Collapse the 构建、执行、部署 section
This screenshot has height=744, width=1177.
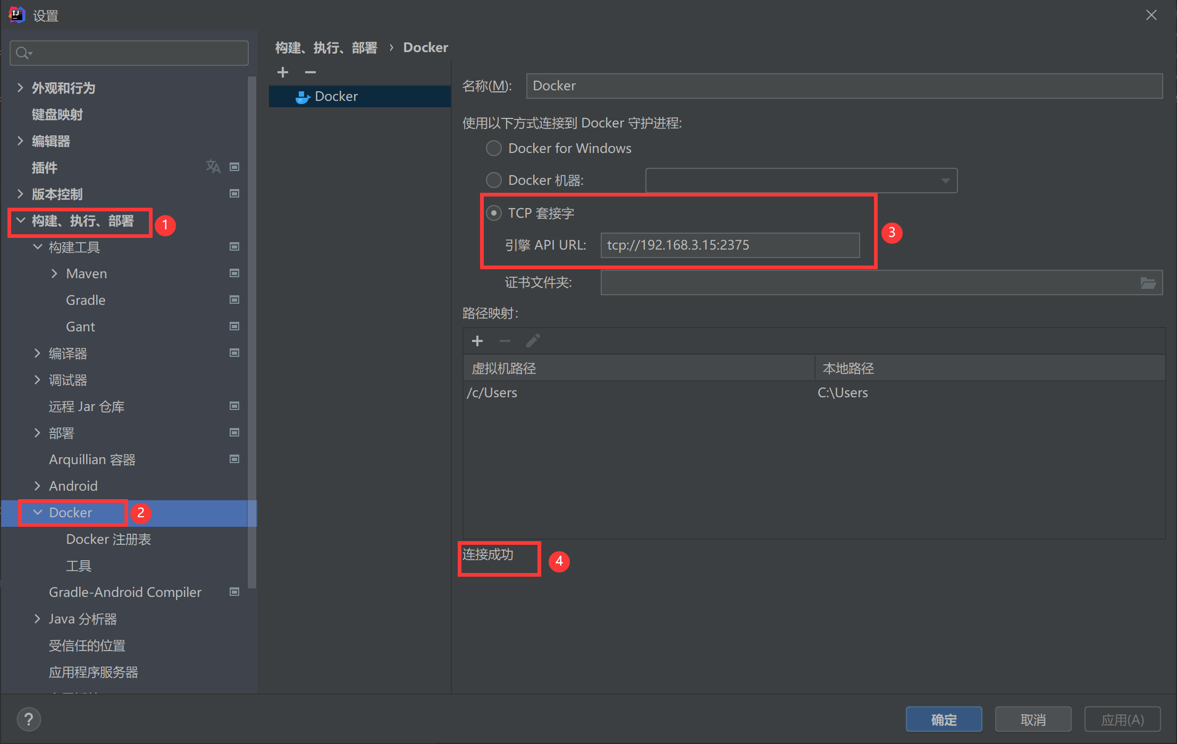[21, 220]
